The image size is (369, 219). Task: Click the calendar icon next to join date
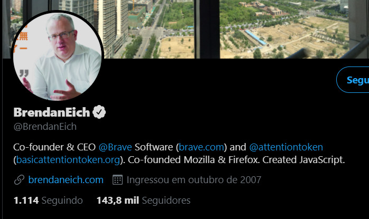117,180
